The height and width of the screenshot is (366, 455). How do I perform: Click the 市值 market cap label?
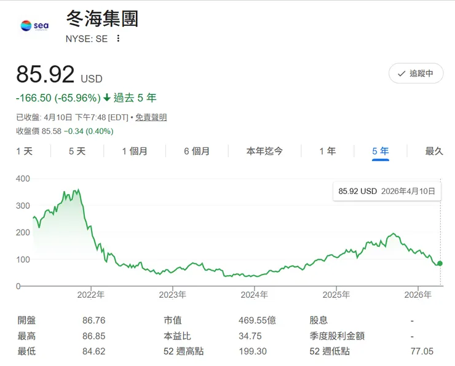tap(173, 320)
